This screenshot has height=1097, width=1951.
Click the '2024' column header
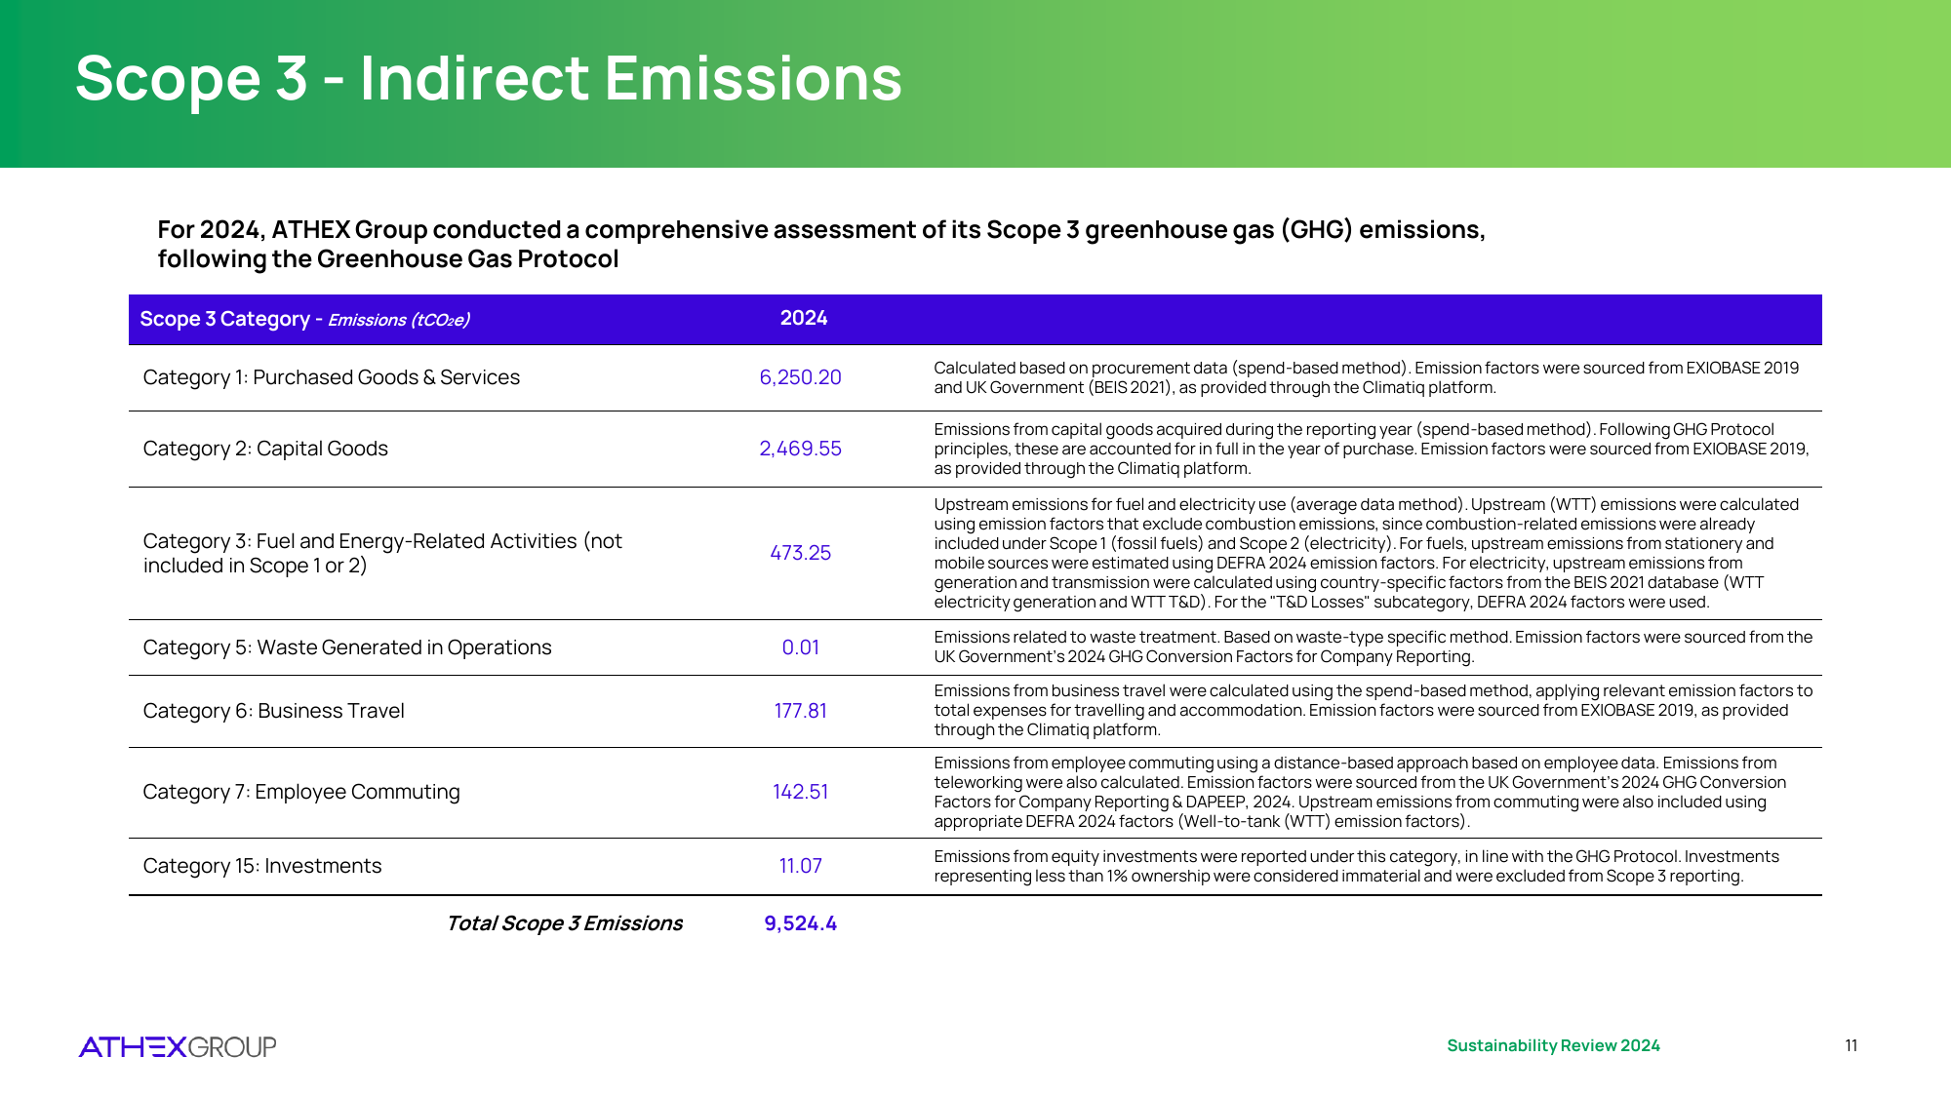click(804, 318)
